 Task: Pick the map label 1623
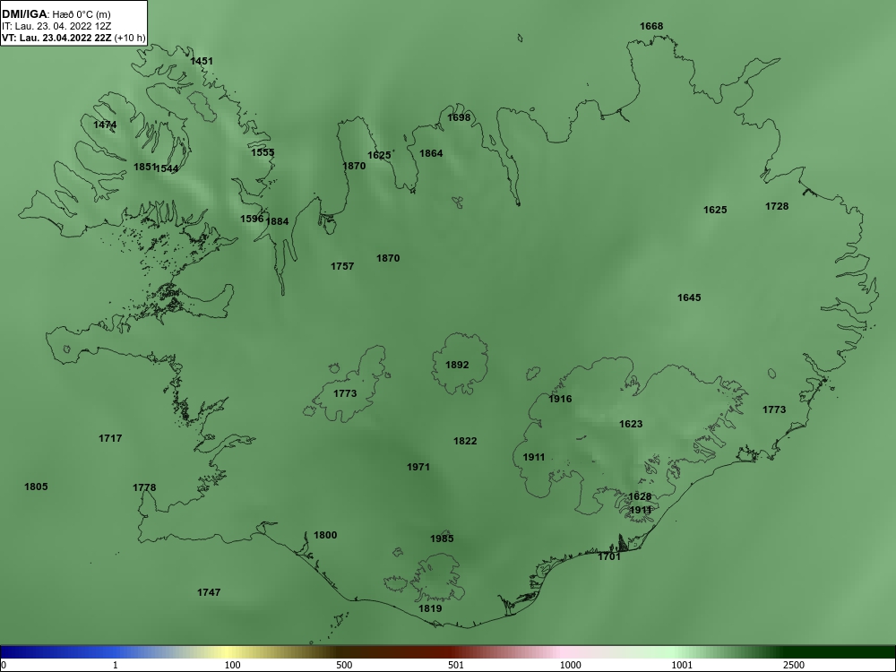(x=631, y=424)
